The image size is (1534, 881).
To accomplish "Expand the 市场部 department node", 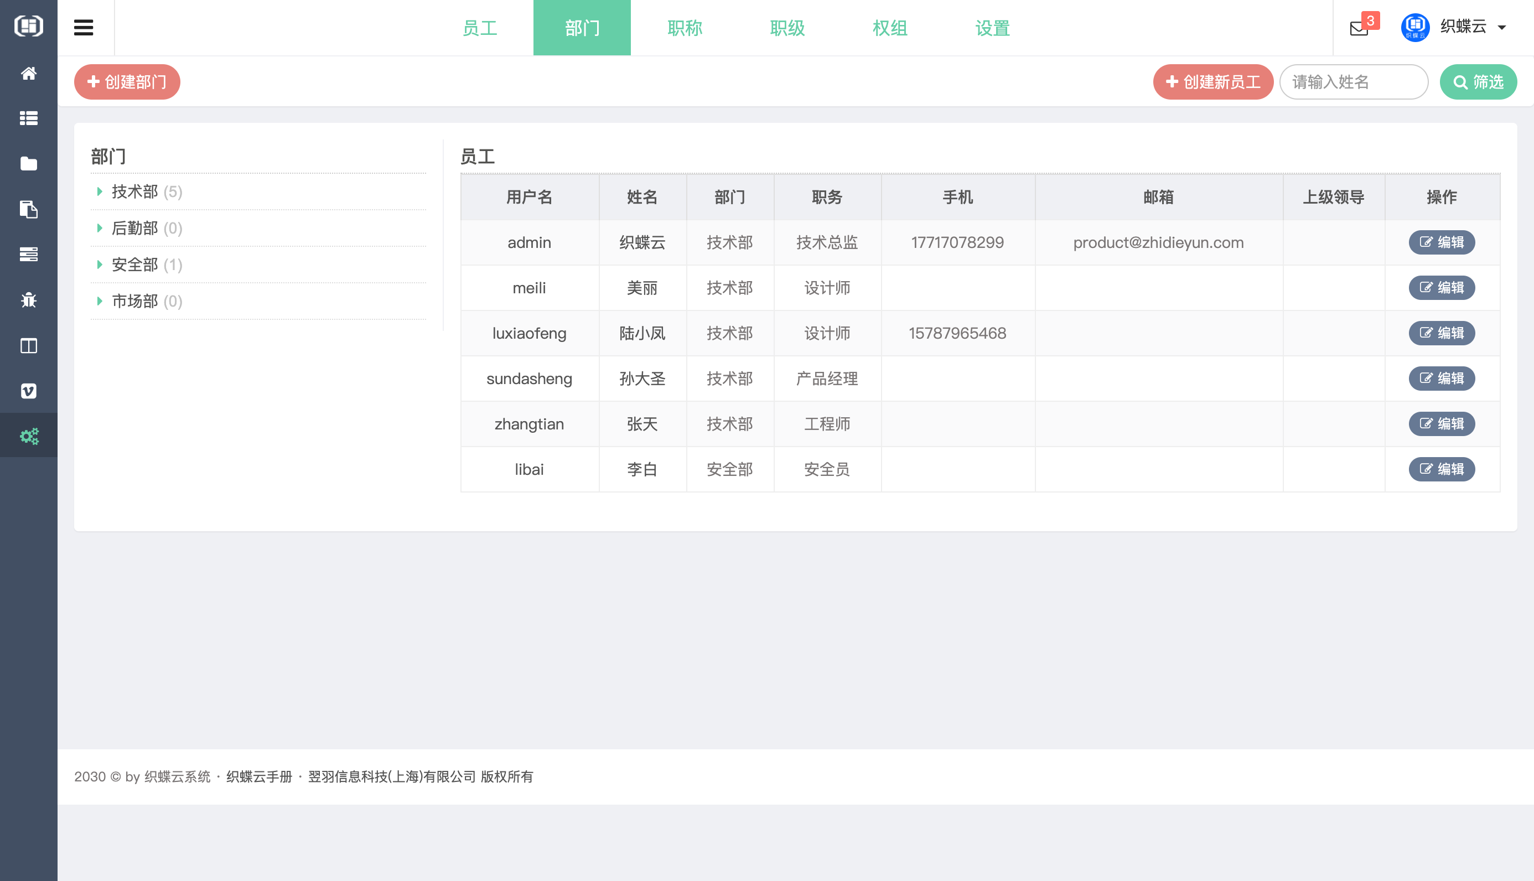I will (100, 300).
